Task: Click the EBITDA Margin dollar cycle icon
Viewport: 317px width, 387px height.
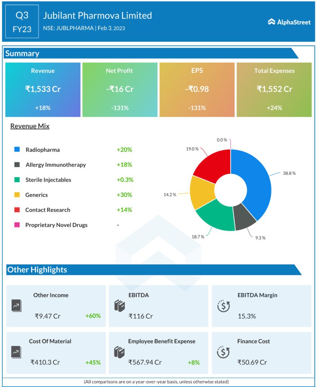Action: point(223,305)
